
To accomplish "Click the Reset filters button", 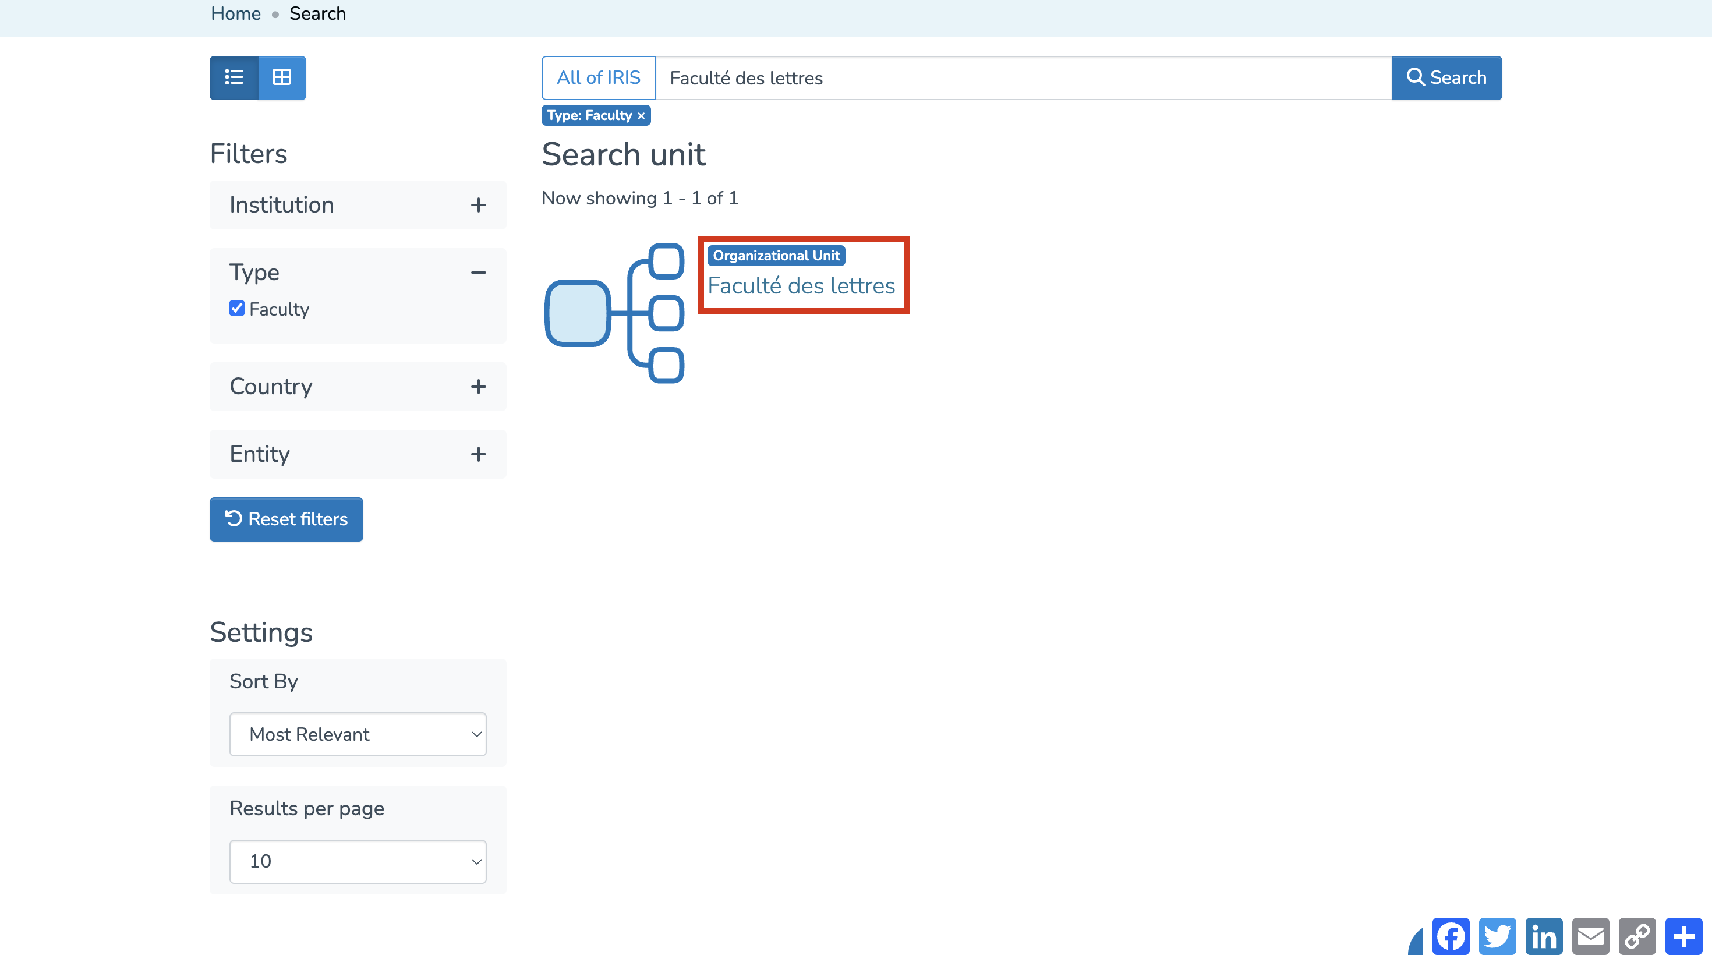I will point(286,519).
